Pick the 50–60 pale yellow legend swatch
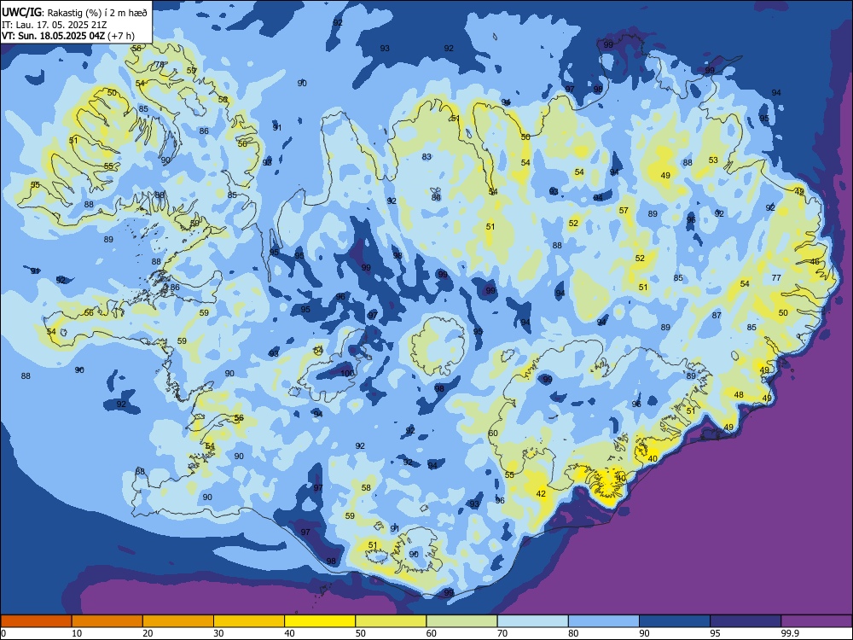 click(x=391, y=621)
